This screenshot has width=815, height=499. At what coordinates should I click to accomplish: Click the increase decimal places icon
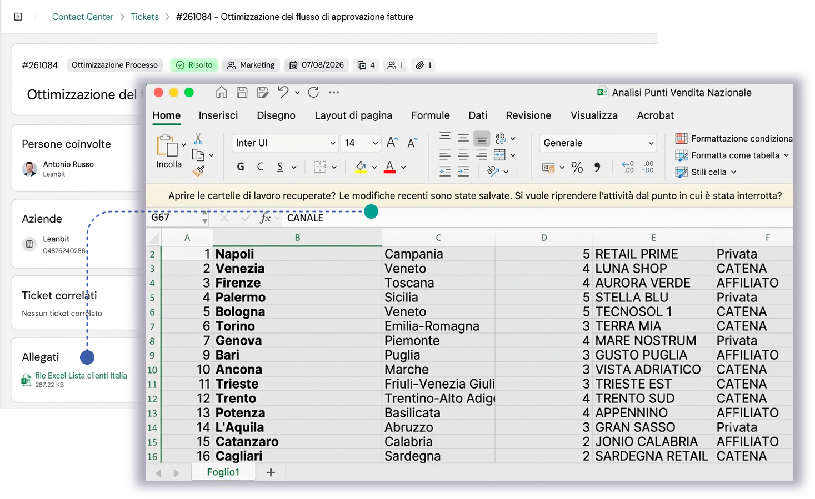[x=627, y=167]
